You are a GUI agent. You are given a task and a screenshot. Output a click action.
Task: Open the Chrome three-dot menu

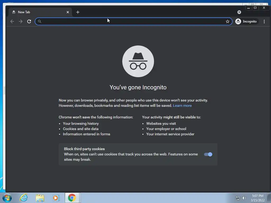coord(264,21)
